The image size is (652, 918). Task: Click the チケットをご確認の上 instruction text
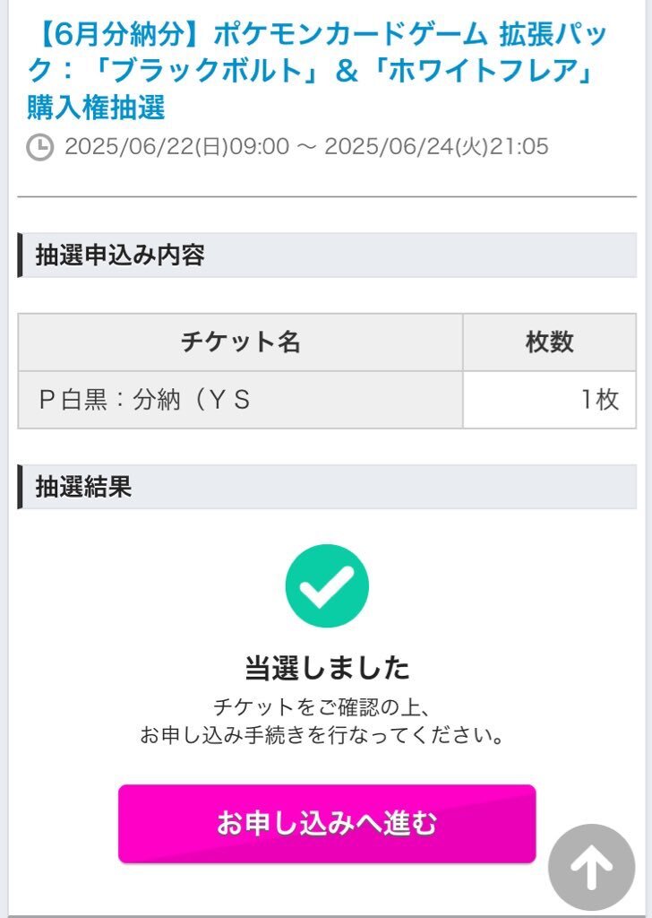pyautogui.click(x=322, y=707)
